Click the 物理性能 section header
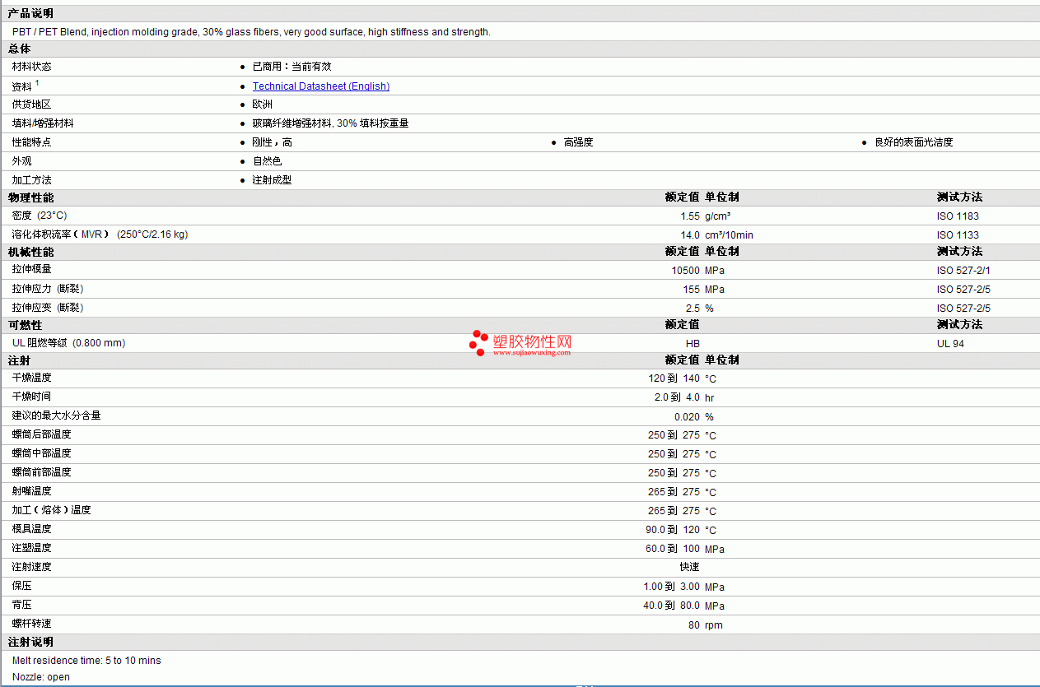Viewport: 1040px width, 687px height. 30,198
